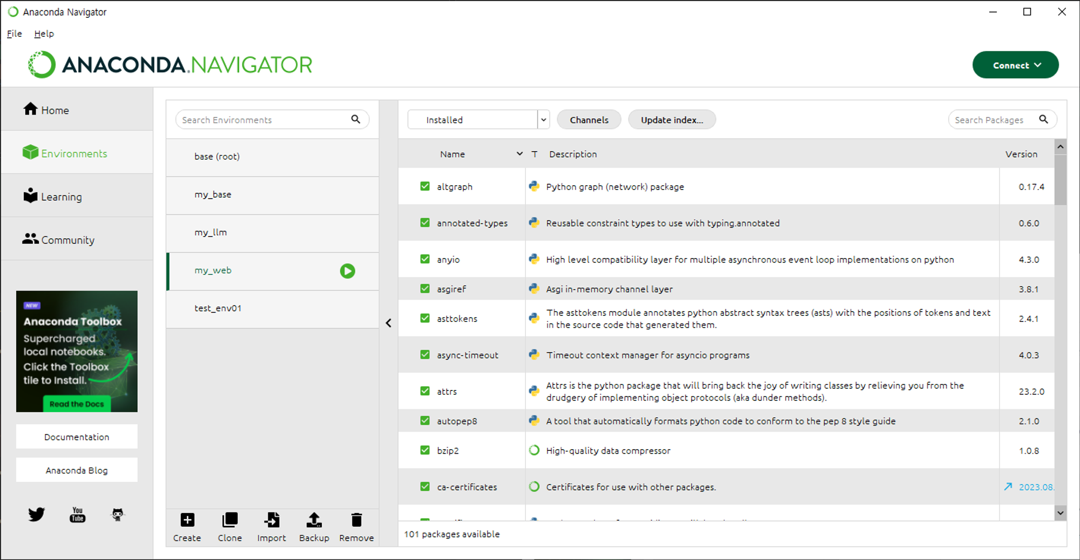Toggle the bzip2 package checkbox
The height and width of the screenshot is (560, 1080).
[x=425, y=450]
